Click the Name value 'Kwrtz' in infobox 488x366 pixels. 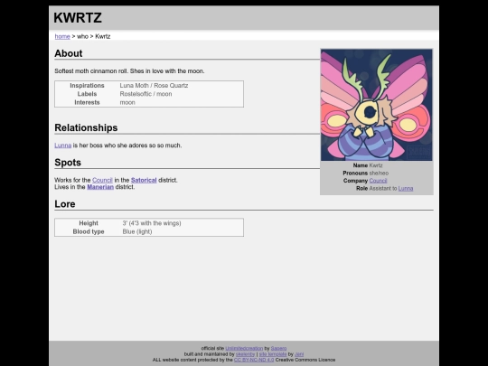(376, 165)
